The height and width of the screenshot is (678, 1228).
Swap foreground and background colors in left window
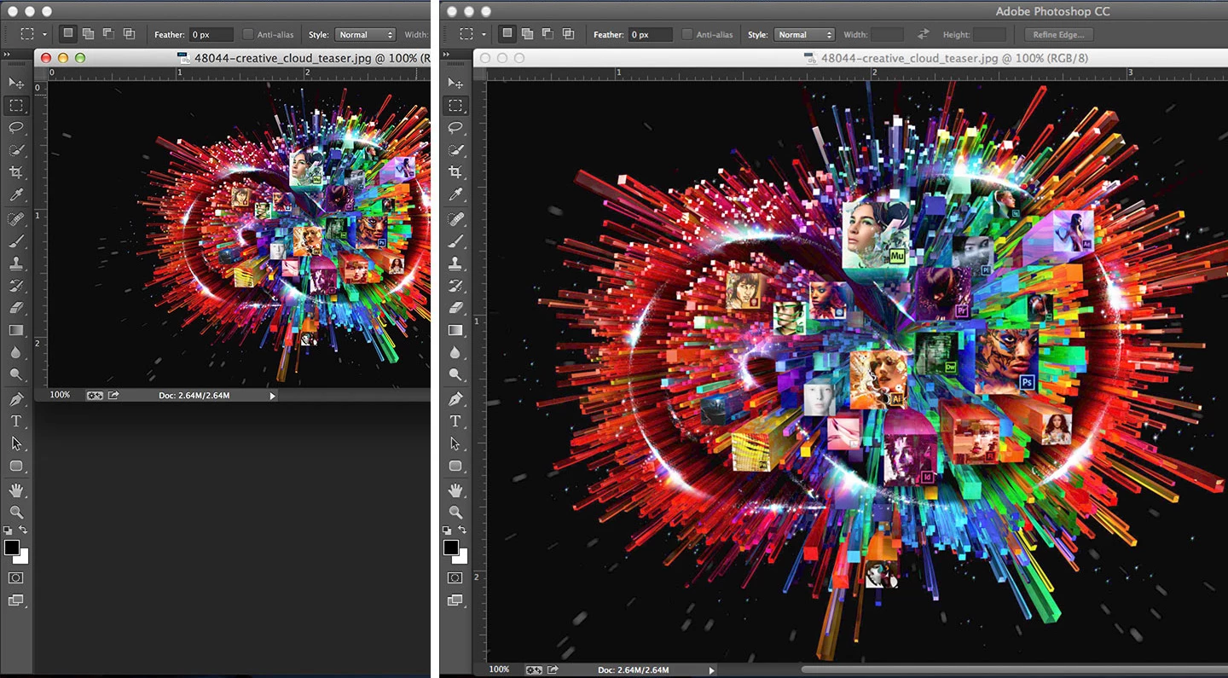24,530
